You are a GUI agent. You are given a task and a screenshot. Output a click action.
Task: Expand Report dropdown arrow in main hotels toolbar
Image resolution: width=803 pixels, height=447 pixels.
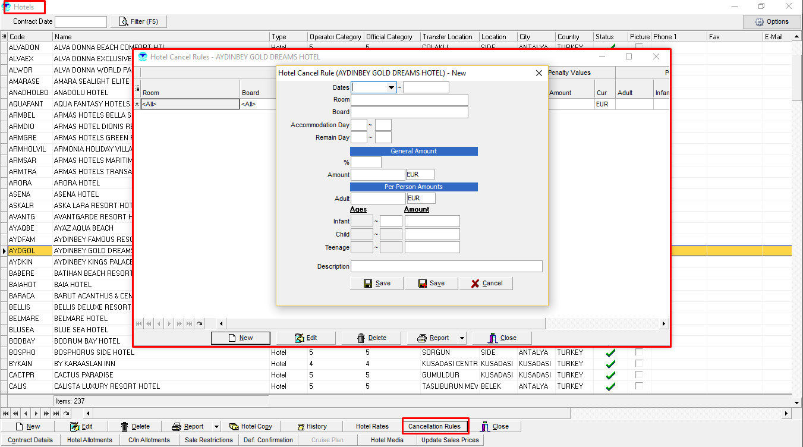[216, 426]
